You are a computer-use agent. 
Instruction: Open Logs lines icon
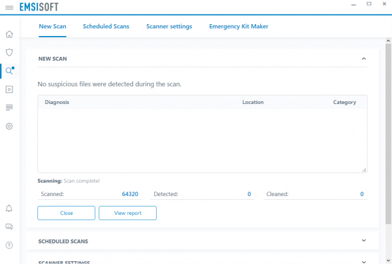click(x=9, y=108)
